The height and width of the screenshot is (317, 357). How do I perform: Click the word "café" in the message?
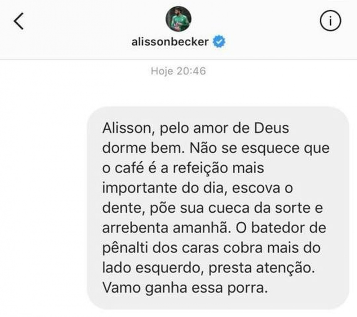click(129, 168)
